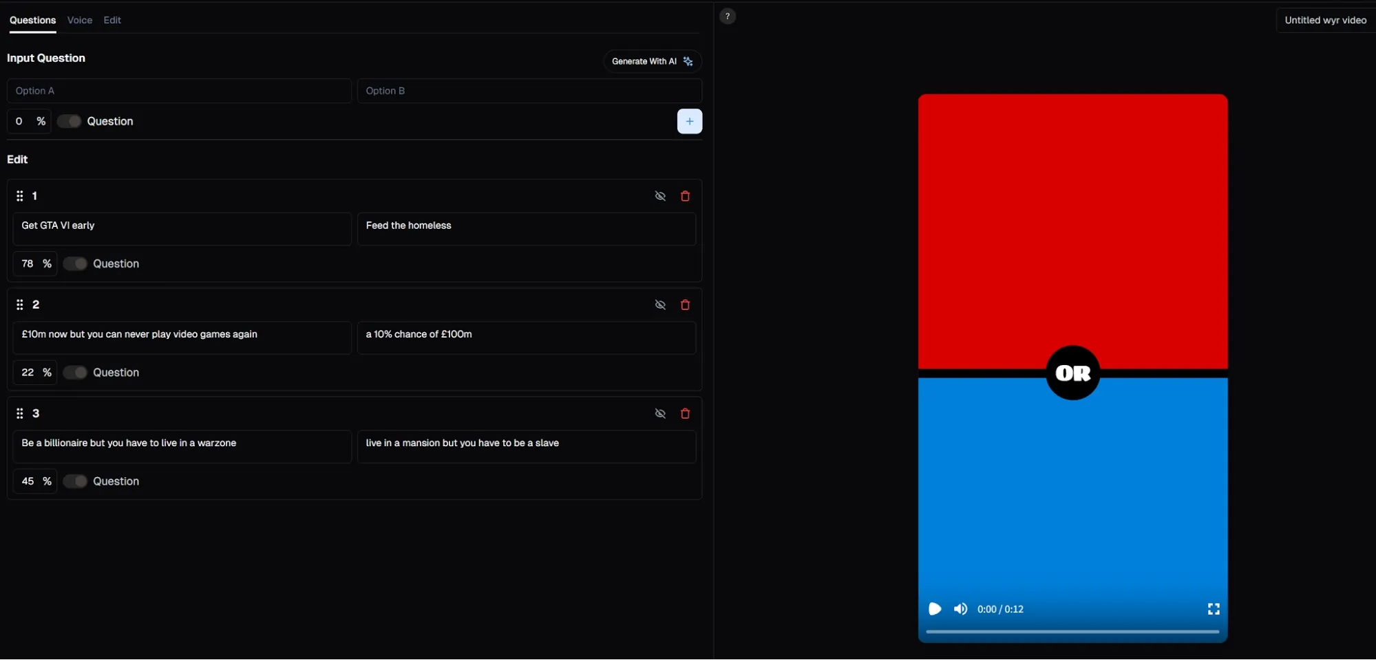Toggle the Question switch for item 3
The width and height of the screenshot is (1376, 660).
[75, 481]
